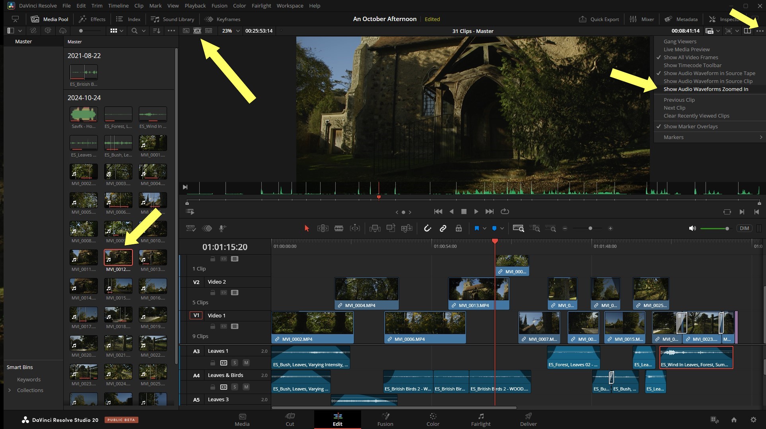
Task: Click Quick Export button
Action: [599, 19]
